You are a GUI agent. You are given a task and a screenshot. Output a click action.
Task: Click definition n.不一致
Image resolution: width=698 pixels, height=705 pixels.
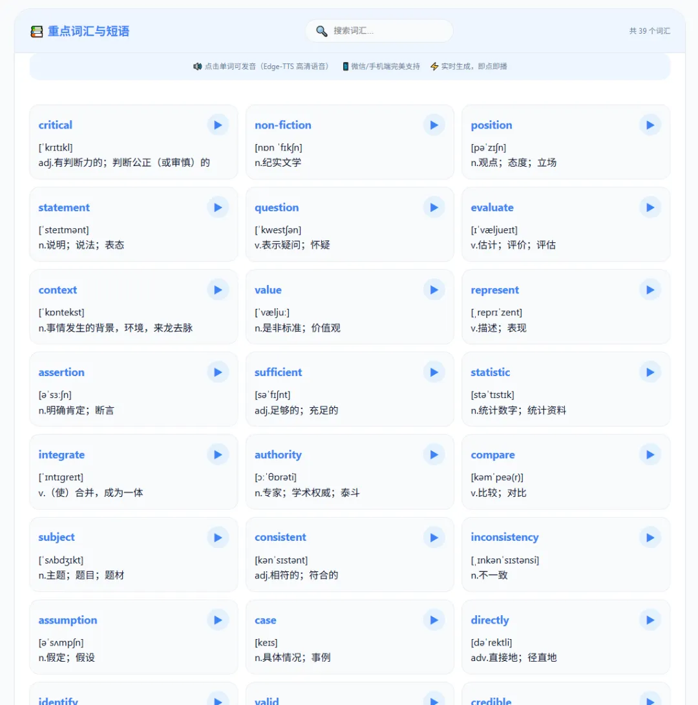489,575
